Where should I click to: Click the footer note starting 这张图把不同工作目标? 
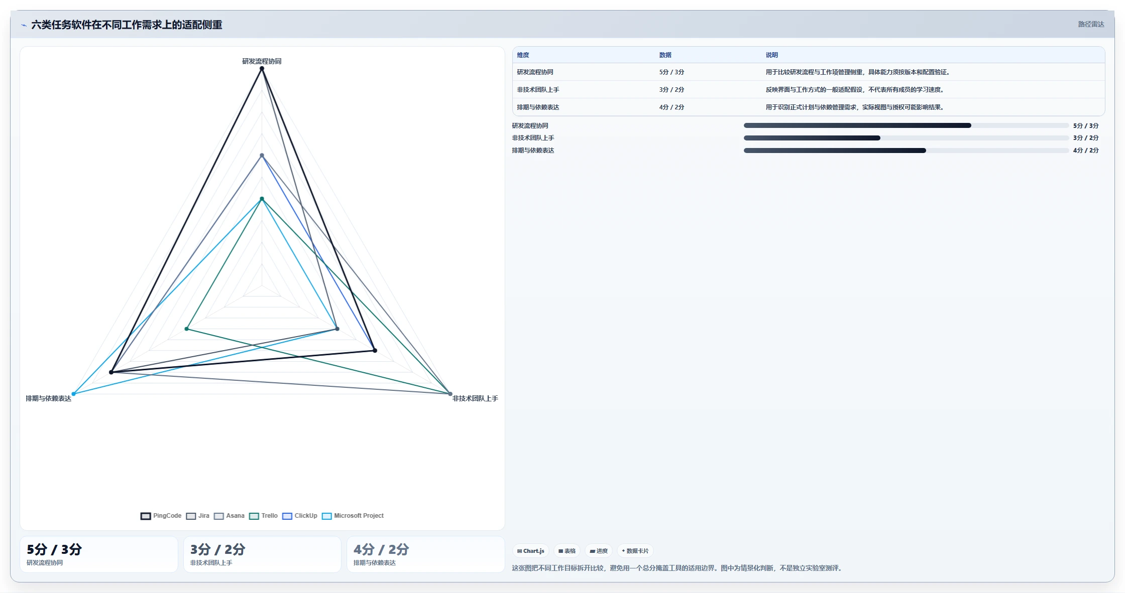[678, 568]
